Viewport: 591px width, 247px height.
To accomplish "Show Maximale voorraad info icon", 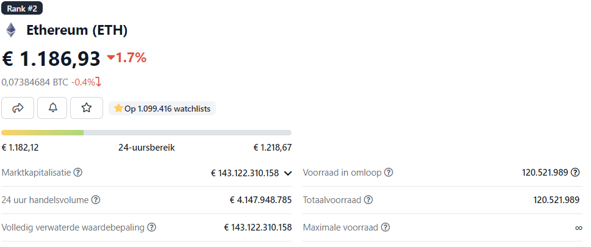I will [385, 227].
